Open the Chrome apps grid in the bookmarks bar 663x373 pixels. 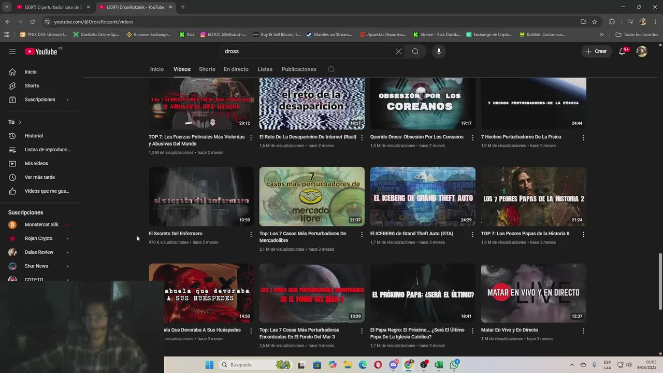(7, 35)
